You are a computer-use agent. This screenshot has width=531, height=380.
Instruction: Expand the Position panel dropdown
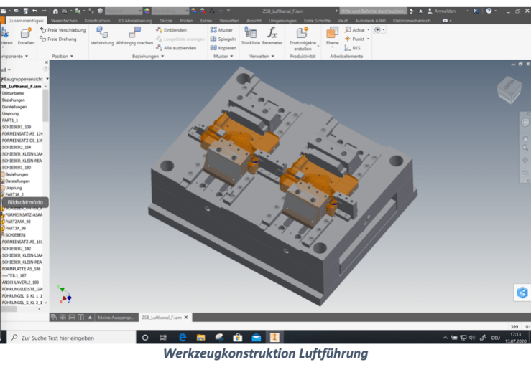(x=73, y=56)
